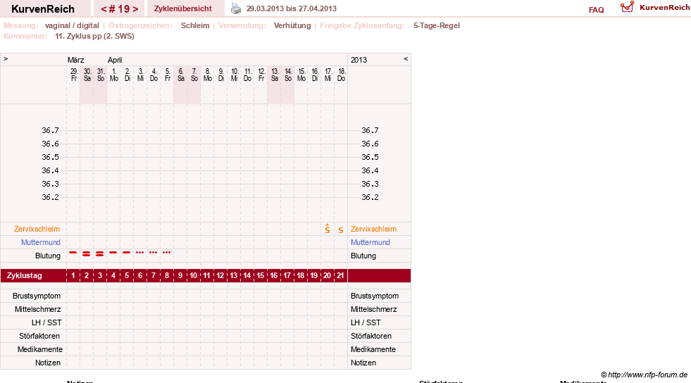
Task: Select cycle day 1 in Zyklustag row
Action: pyautogui.click(x=73, y=275)
